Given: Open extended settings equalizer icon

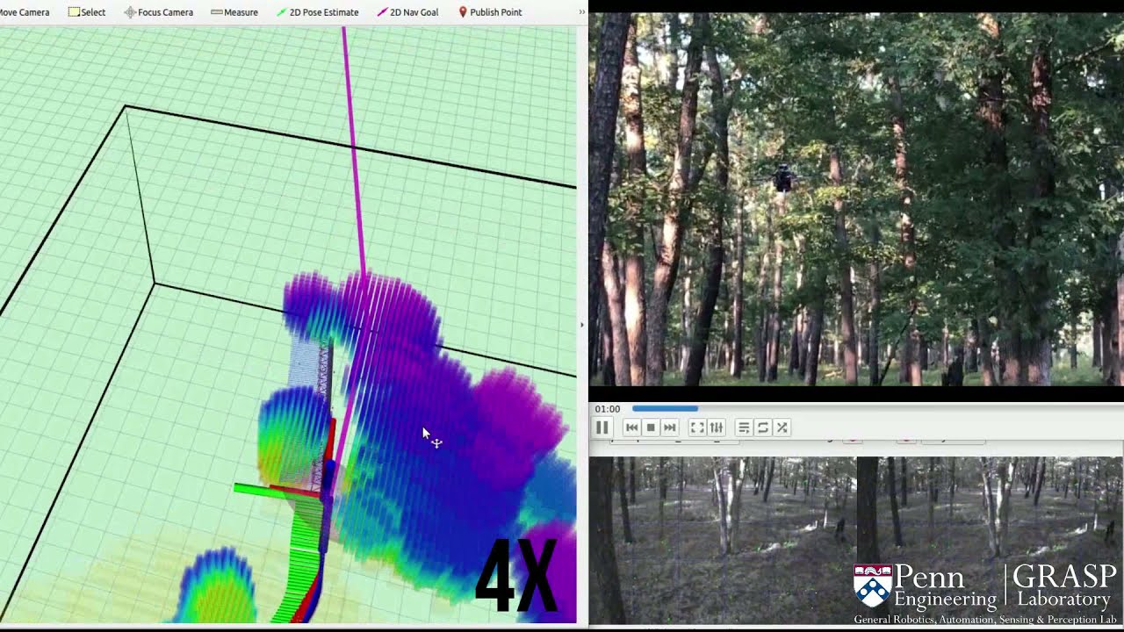Looking at the screenshot, I should (717, 427).
